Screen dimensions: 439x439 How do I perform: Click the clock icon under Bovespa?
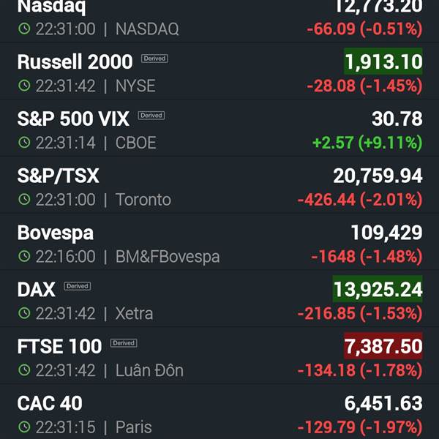(24, 256)
